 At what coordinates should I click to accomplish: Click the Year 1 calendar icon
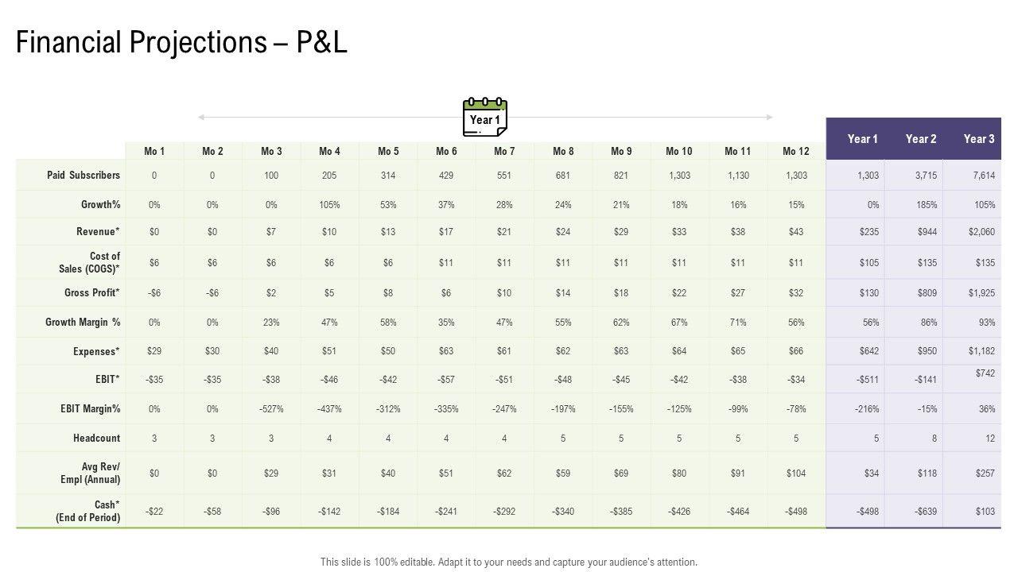pos(485,118)
